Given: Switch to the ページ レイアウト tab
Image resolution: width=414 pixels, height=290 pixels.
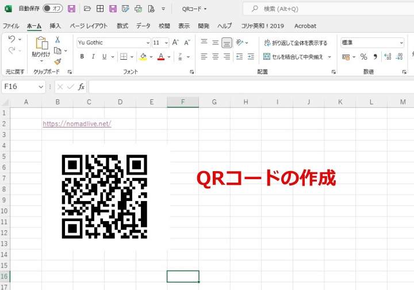Looking at the screenshot, I should (x=89, y=26).
